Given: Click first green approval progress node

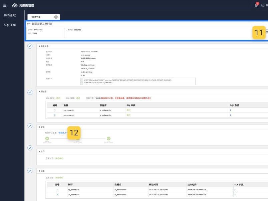Looking at the screenshot, I should point(47,138).
